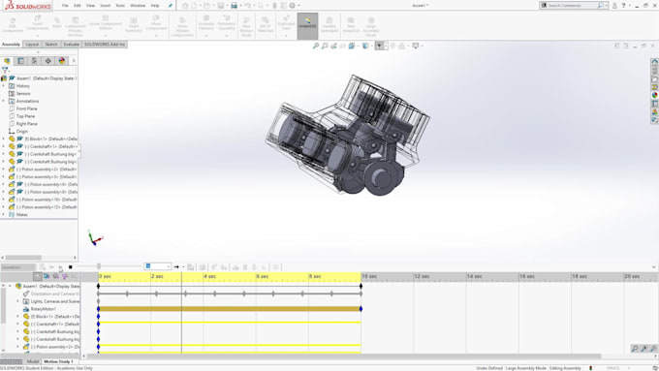Image resolution: width=659 pixels, height=371 pixels.
Task: Click the Zoom to Area icon
Action: coord(325,46)
